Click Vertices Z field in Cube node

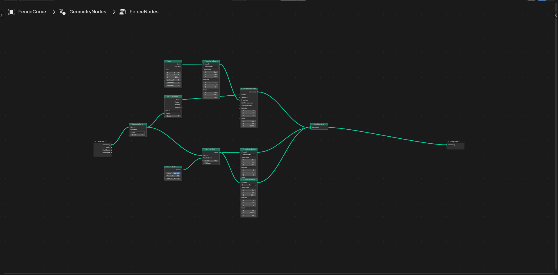[173, 85]
